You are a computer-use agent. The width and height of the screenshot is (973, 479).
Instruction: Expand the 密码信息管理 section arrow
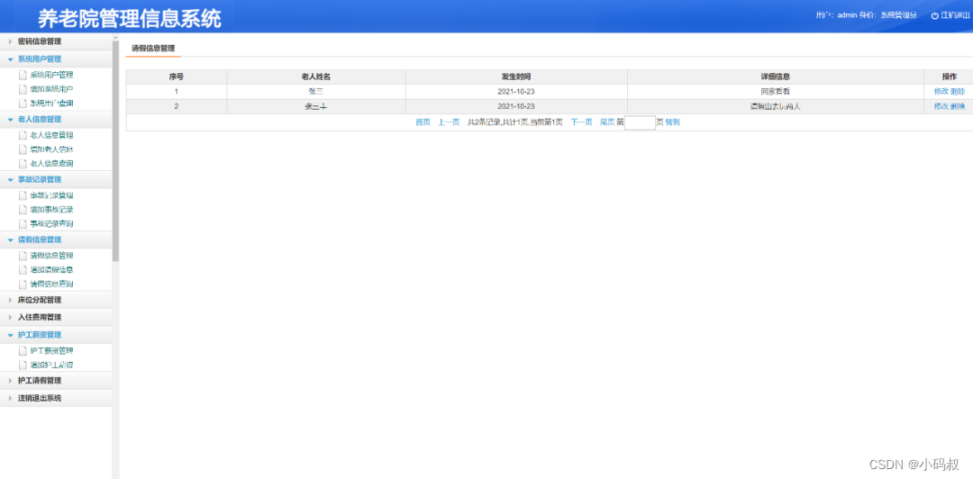10,41
